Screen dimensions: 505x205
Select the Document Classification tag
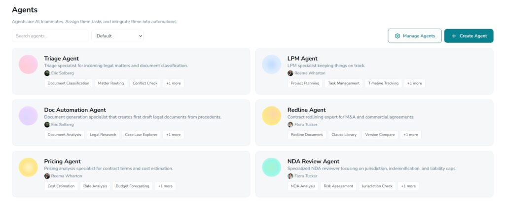[69, 83]
